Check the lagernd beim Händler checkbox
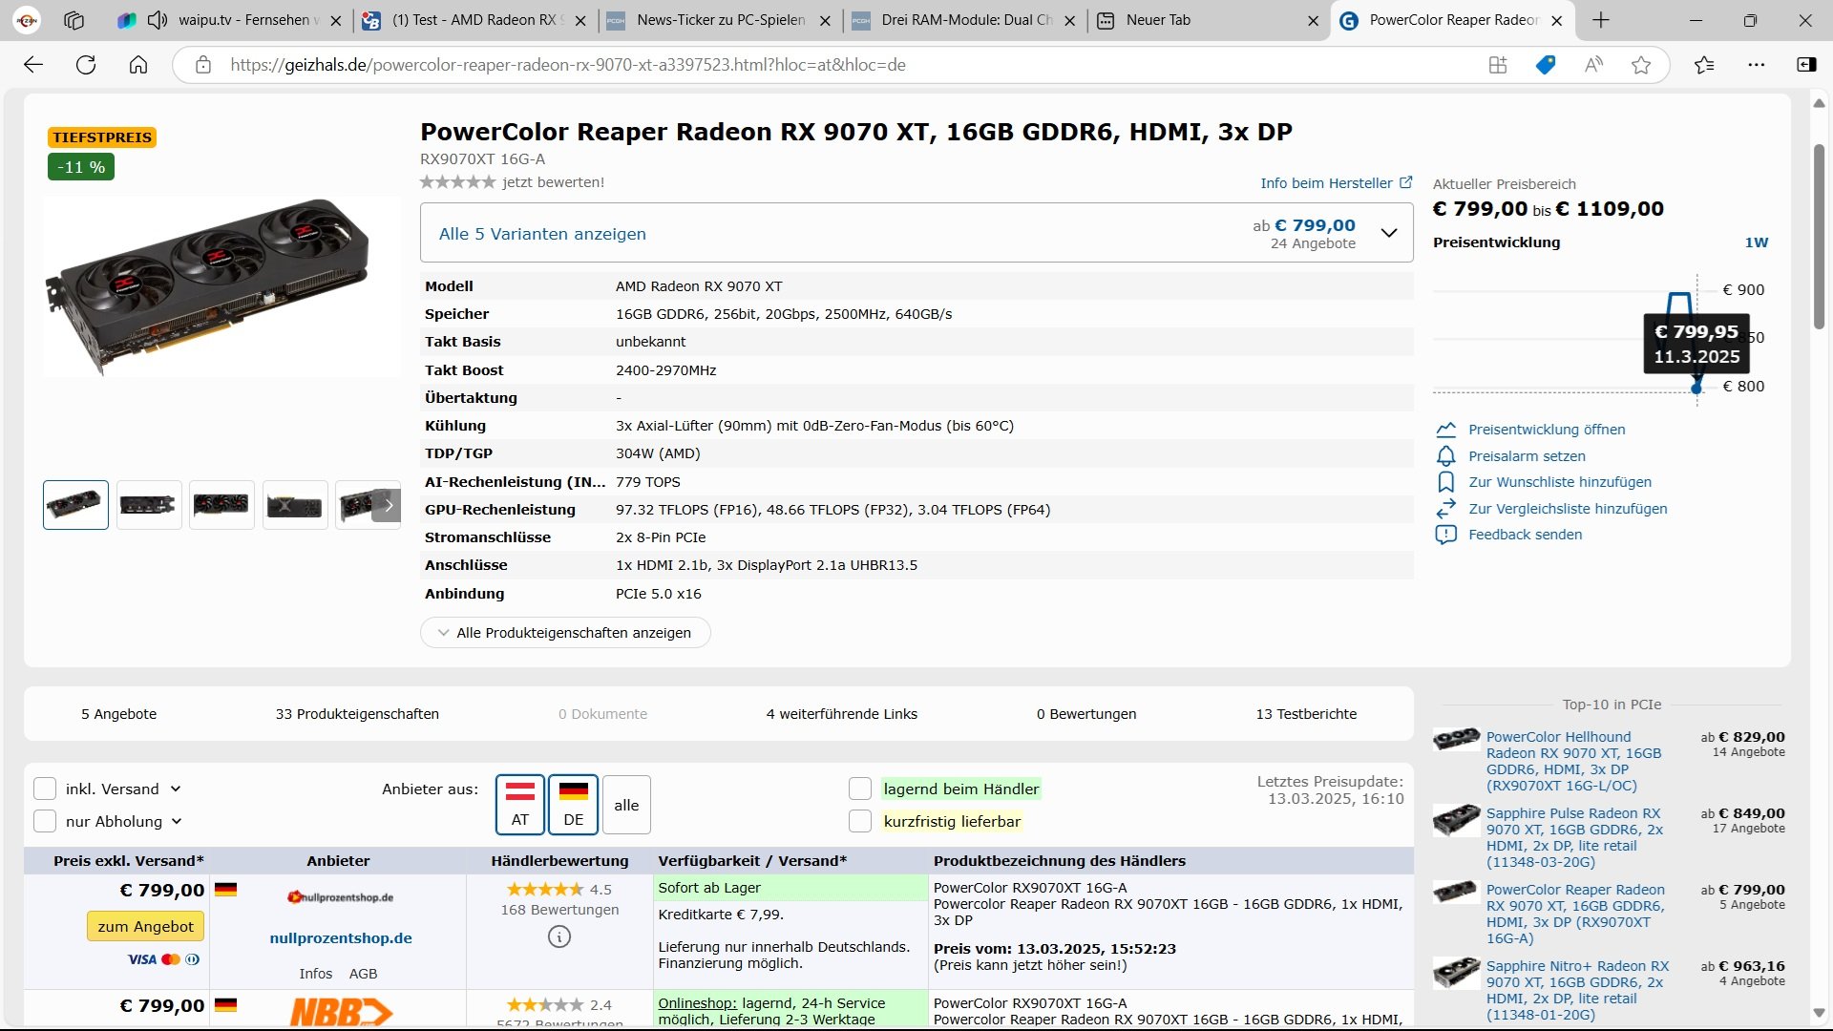Image resolution: width=1833 pixels, height=1031 pixels. [860, 789]
